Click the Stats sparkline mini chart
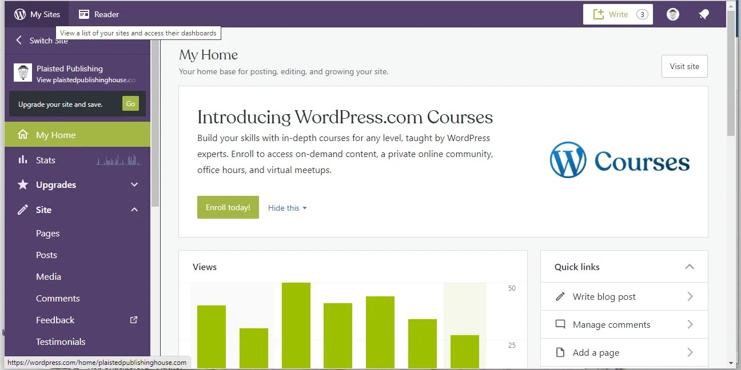The image size is (741, 370). pyautogui.click(x=118, y=160)
